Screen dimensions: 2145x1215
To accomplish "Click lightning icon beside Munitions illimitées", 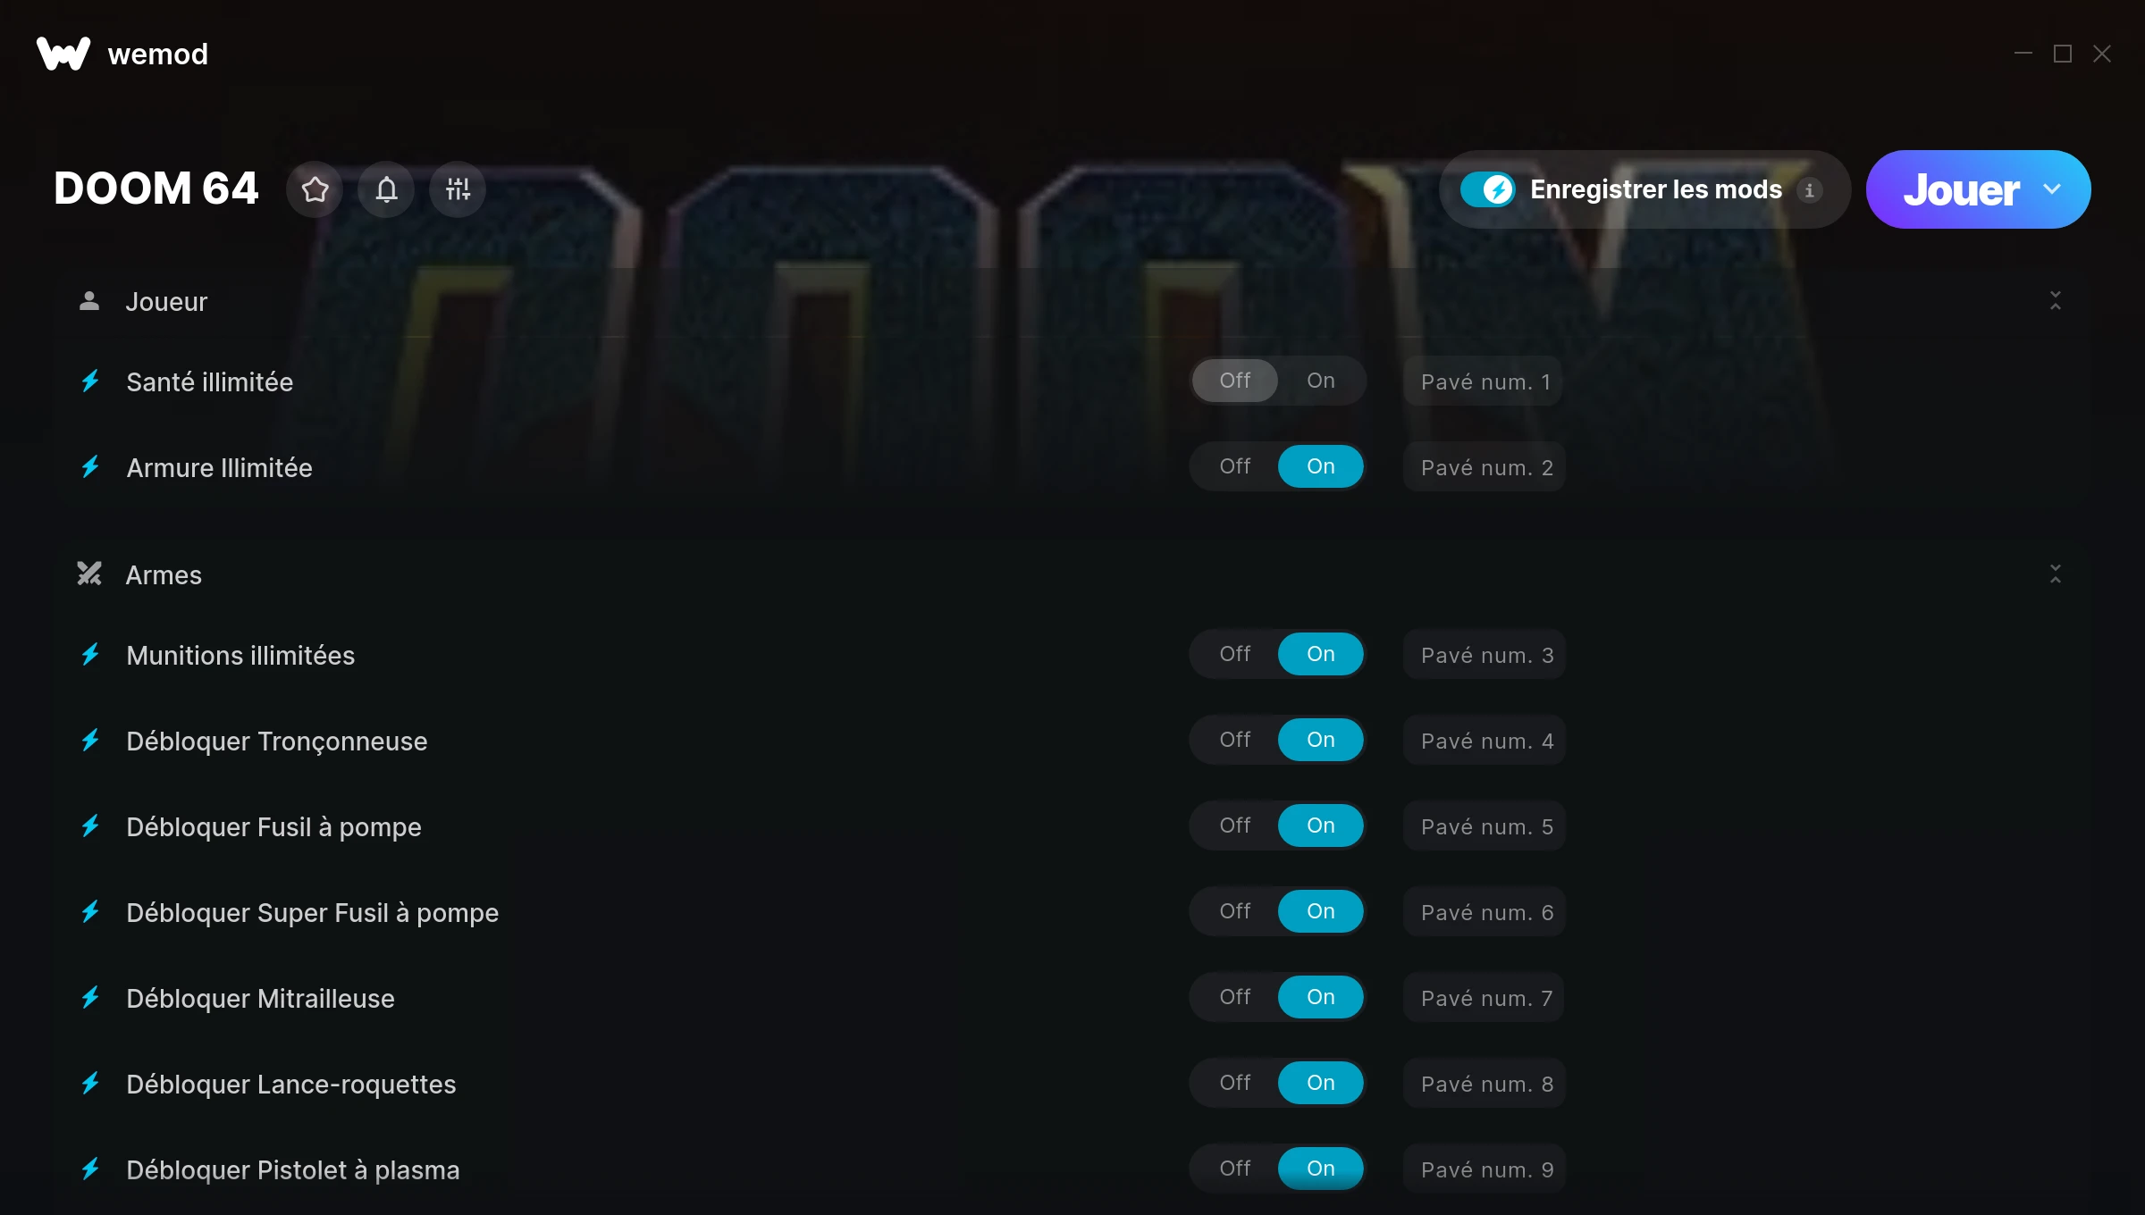I will (x=90, y=655).
